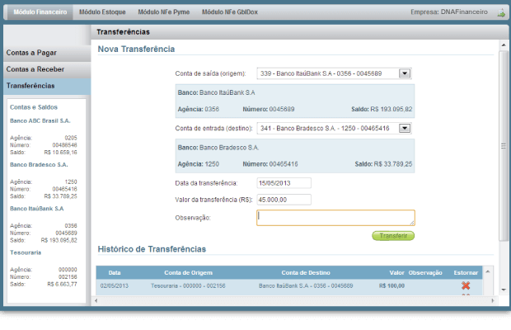Click the Data column header
This screenshot has height=330, width=511.
tap(115, 273)
